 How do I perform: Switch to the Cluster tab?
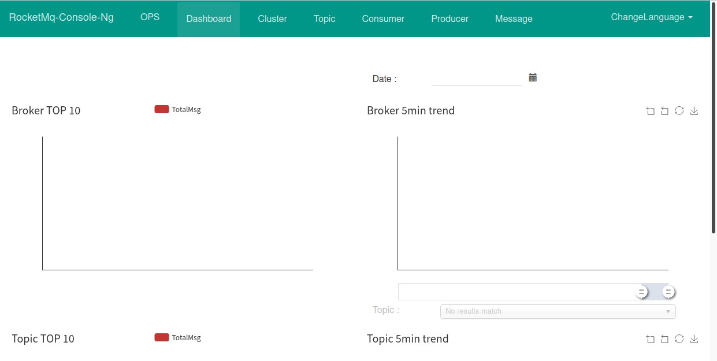point(273,19)
